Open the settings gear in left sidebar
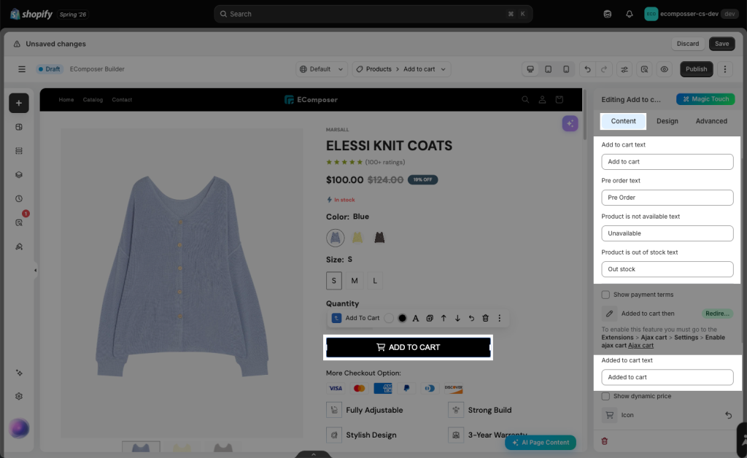 click(x=18, y=396)
